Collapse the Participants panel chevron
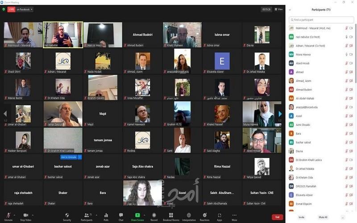 point(290,10)
